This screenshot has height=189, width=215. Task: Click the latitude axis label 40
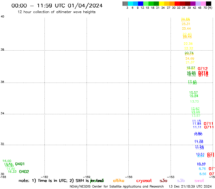coord(2,17)
